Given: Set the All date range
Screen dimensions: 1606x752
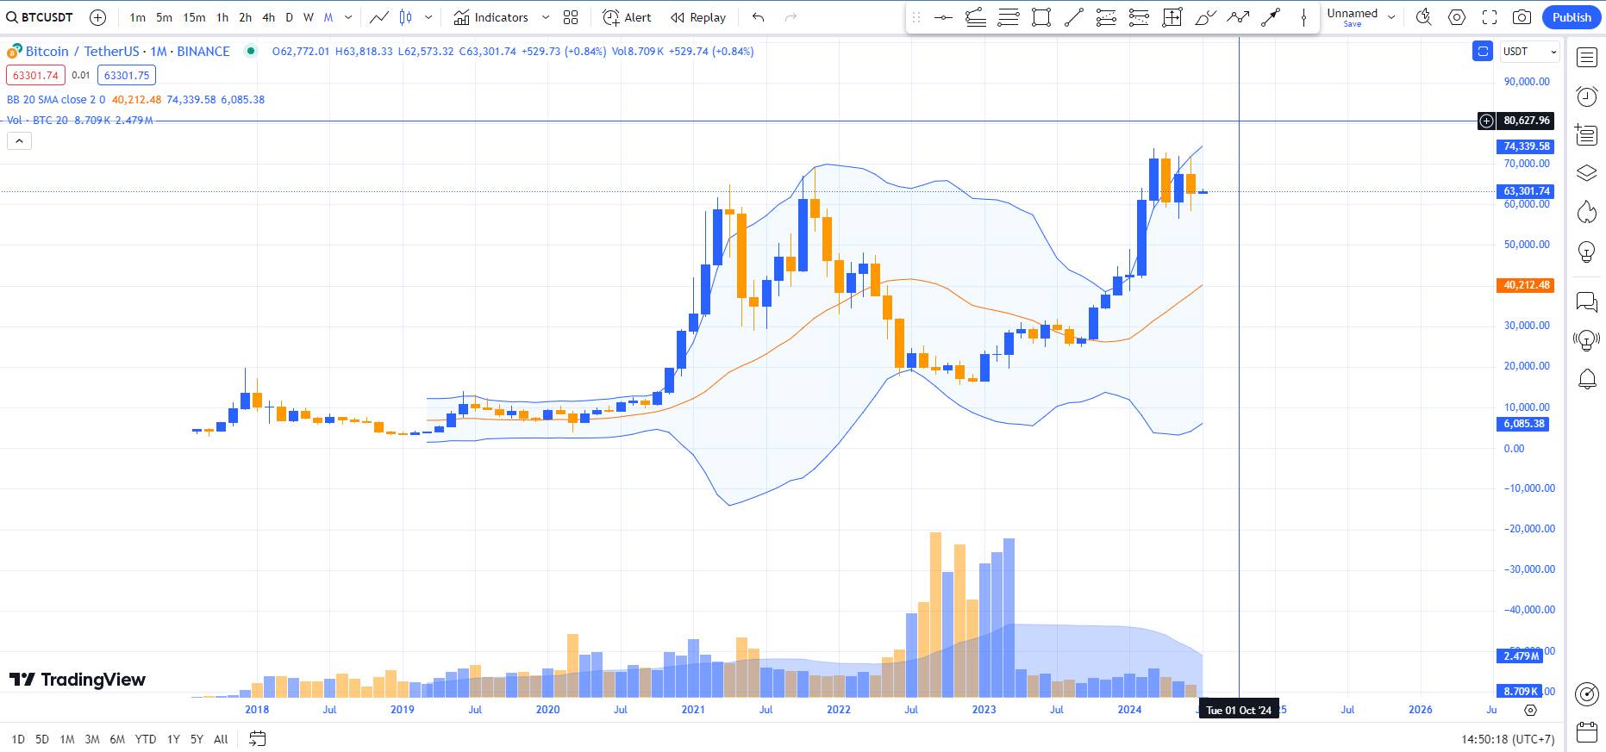Looking at the screenshot, I should 221,739.
